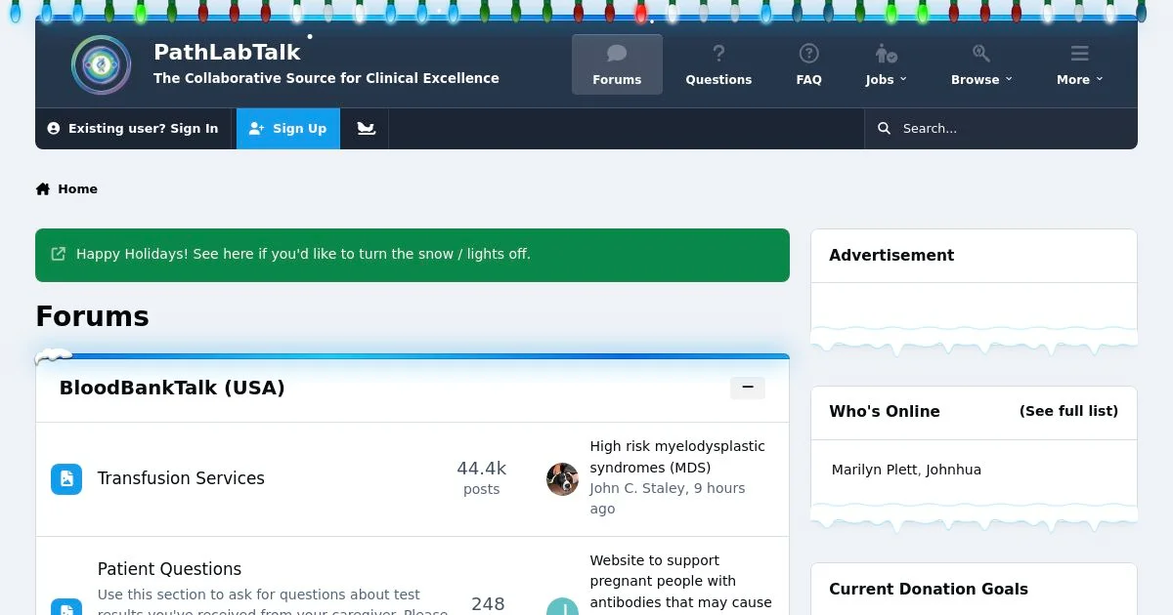Open the Who's Online full list
The width and height of the screenshot is (1173, 615).
pos(1067,412)
